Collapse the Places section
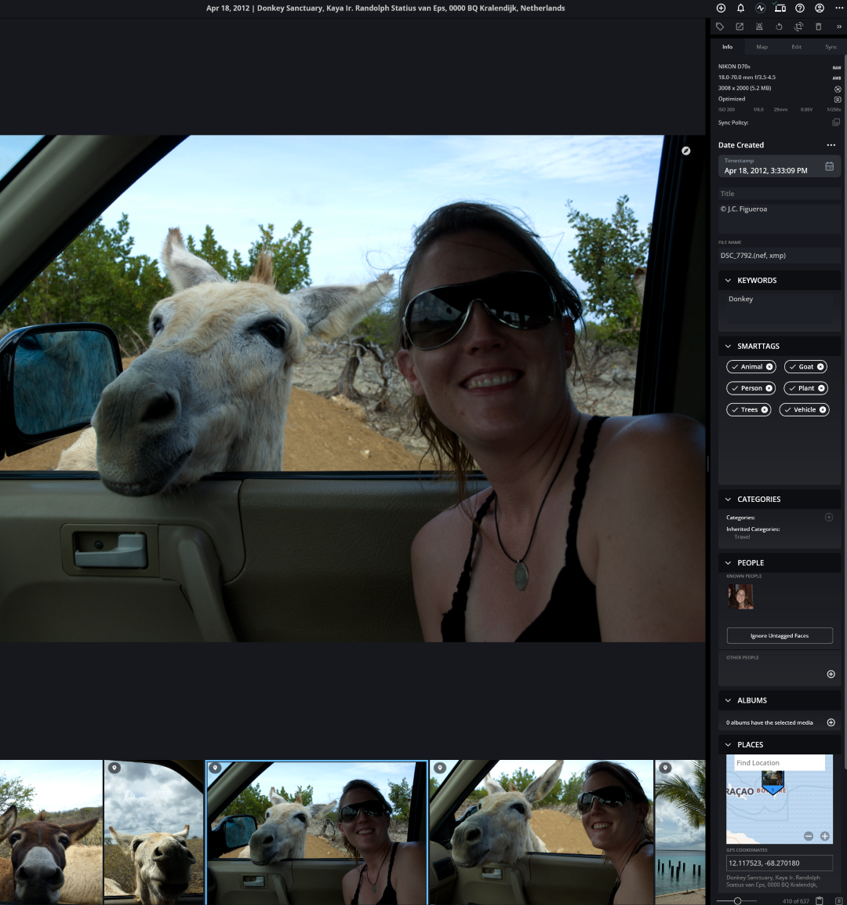This screenshot has height=905, width=847. 728,745
